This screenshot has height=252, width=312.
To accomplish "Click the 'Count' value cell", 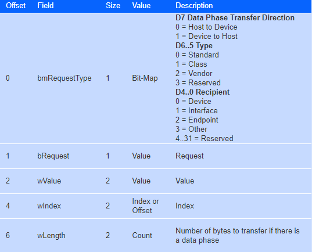I will tap(142, 235).
